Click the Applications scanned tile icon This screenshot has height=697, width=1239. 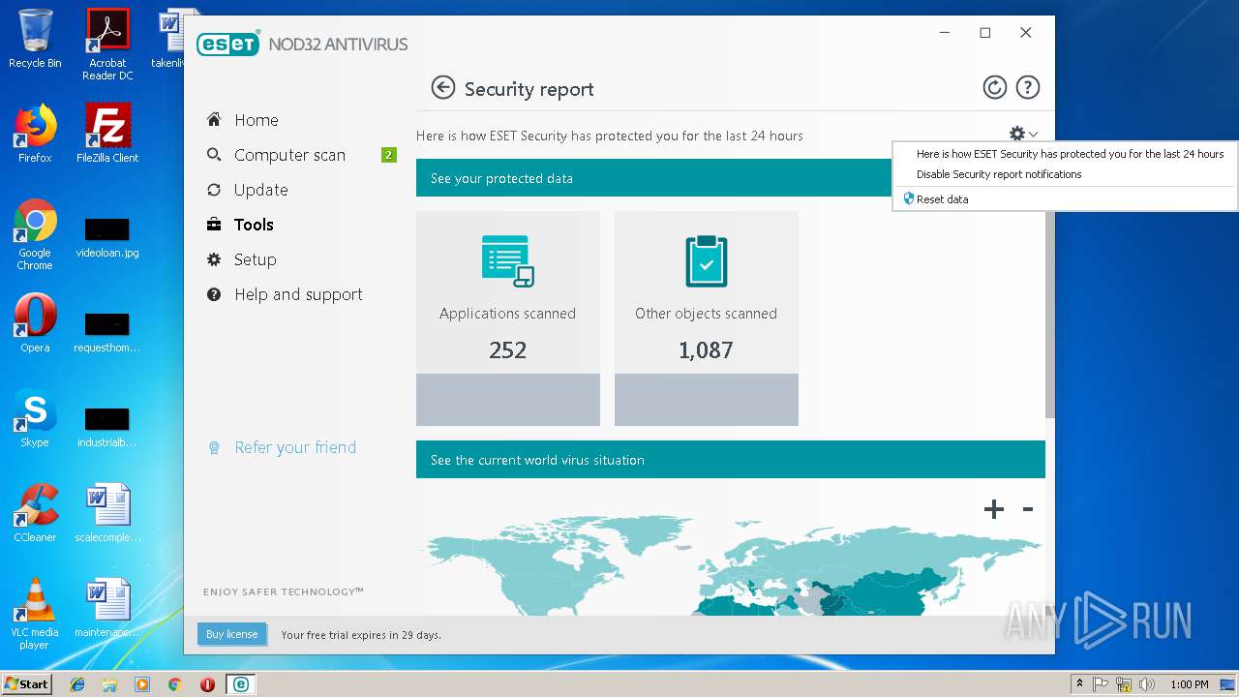pos(508,260)
